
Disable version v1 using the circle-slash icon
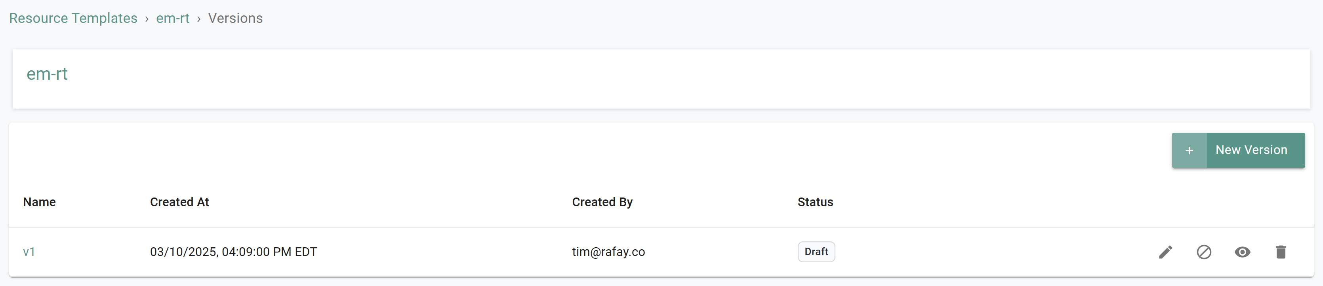tap(1204, 252)
